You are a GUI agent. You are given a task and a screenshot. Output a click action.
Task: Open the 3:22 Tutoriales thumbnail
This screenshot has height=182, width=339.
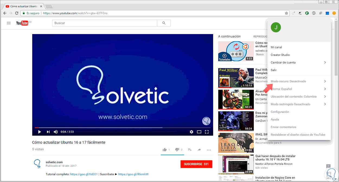coord(236,51)
